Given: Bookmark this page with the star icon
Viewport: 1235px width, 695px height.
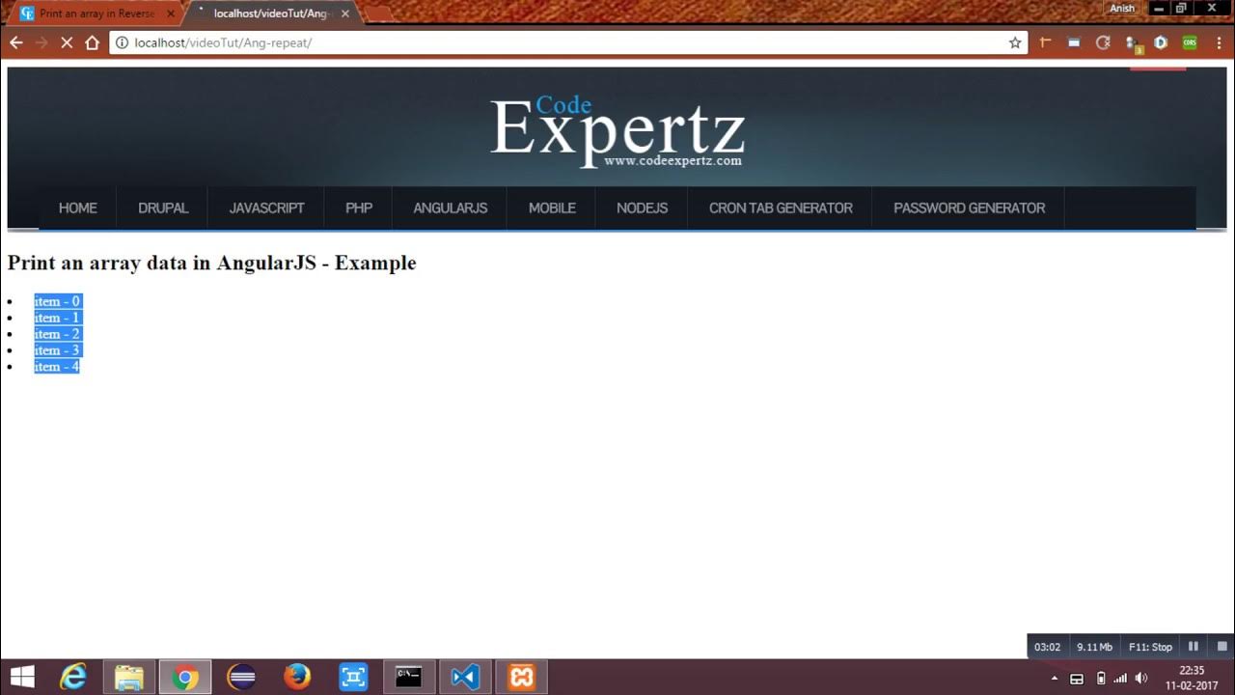Looking at the screenshot, I should [1015, 42].
